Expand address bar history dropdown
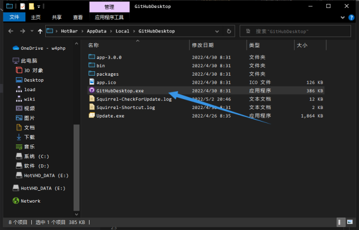This screenshot has height=230, width=359. (217, 31)
